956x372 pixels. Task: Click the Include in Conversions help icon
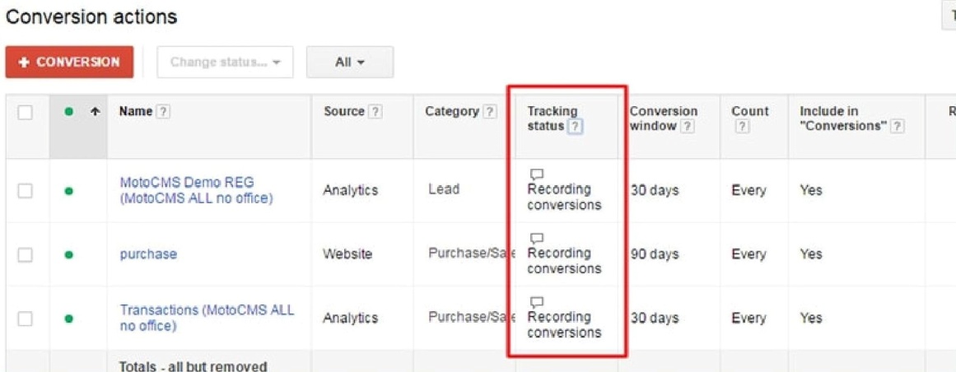pos(898,126)
